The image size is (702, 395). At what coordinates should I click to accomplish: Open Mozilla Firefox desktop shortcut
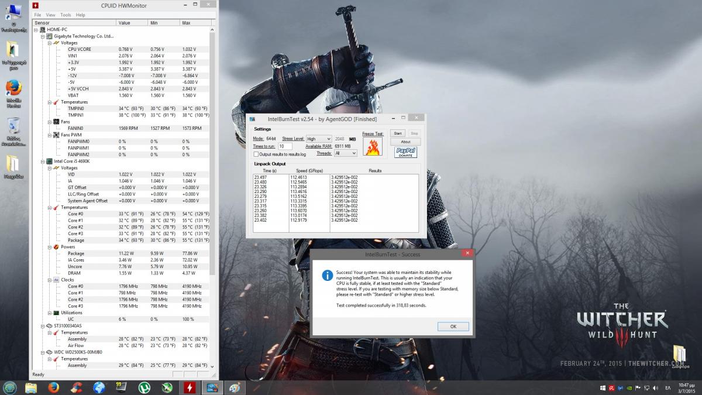(x=14, y=94)
